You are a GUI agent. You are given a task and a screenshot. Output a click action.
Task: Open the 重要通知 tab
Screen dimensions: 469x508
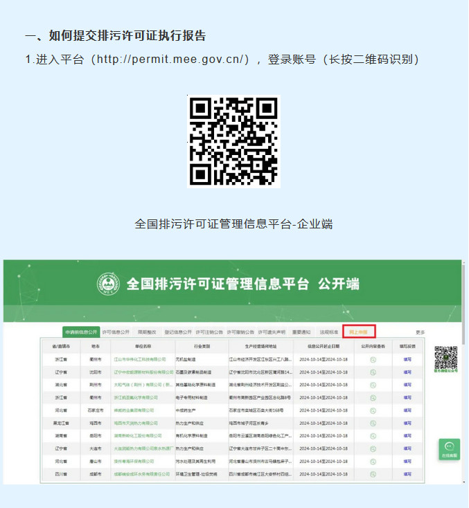pyautogui.click(x=301, y=332)
